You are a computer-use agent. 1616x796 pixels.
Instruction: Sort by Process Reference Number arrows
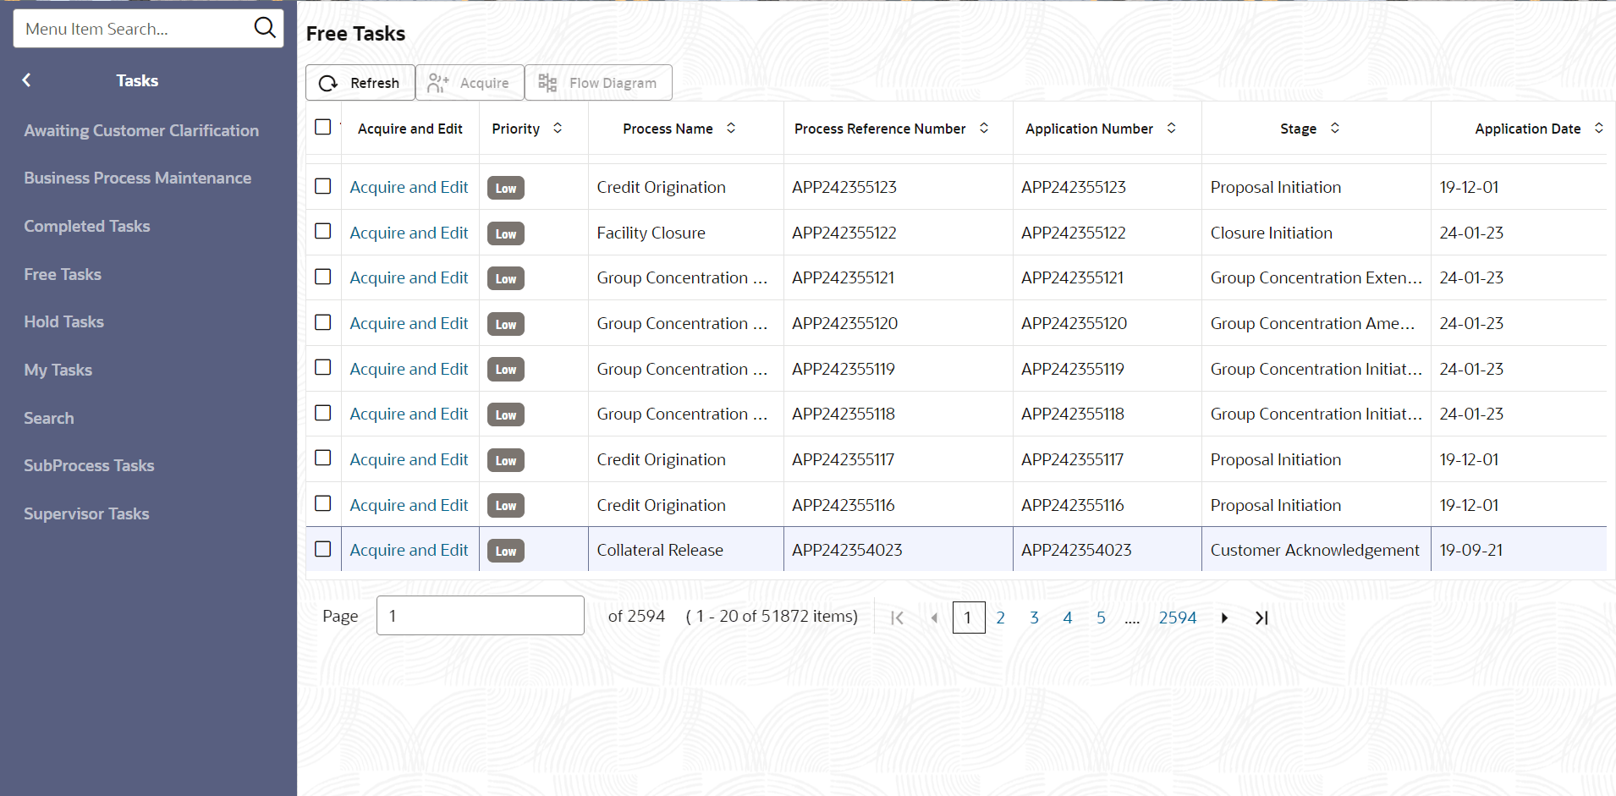[x=984, y=129]
